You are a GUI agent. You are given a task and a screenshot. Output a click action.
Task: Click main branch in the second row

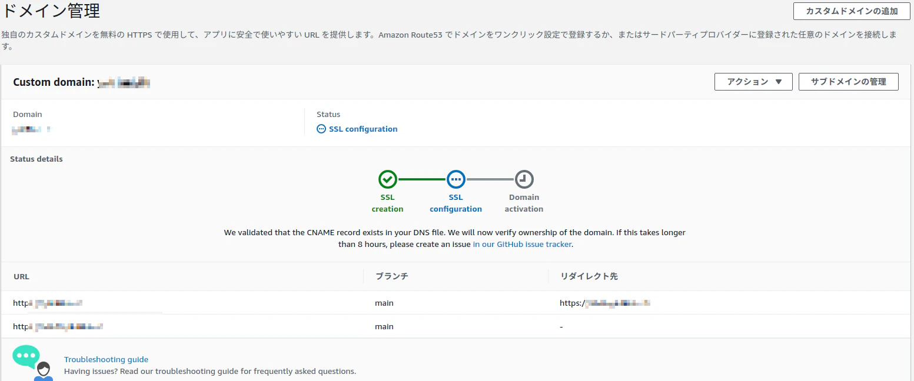(384, 326)
